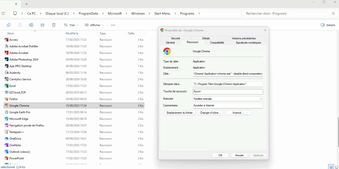The width and height of the screenshot is (339, 169).
Task: Switch to the Compatibilité tab
Action: click(x=217, y=43)
